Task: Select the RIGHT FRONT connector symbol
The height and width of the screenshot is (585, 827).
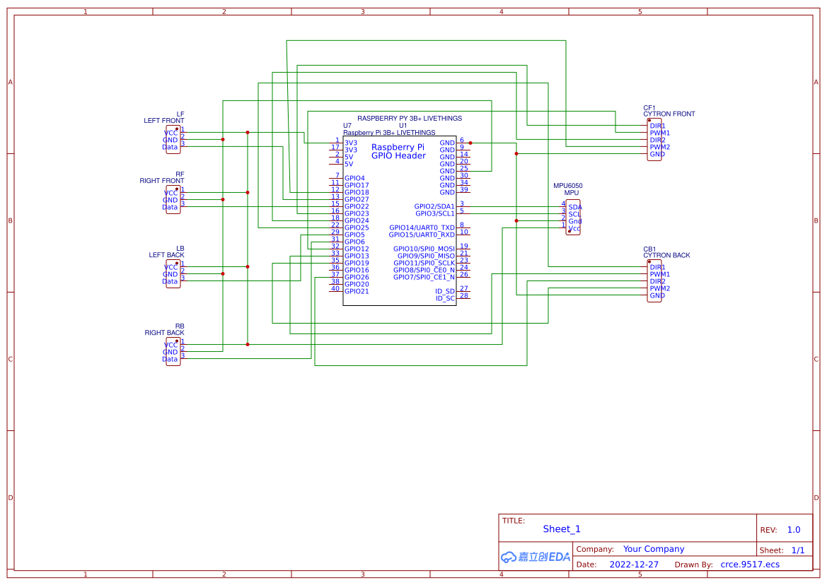Action: click(x=172, y=200)
